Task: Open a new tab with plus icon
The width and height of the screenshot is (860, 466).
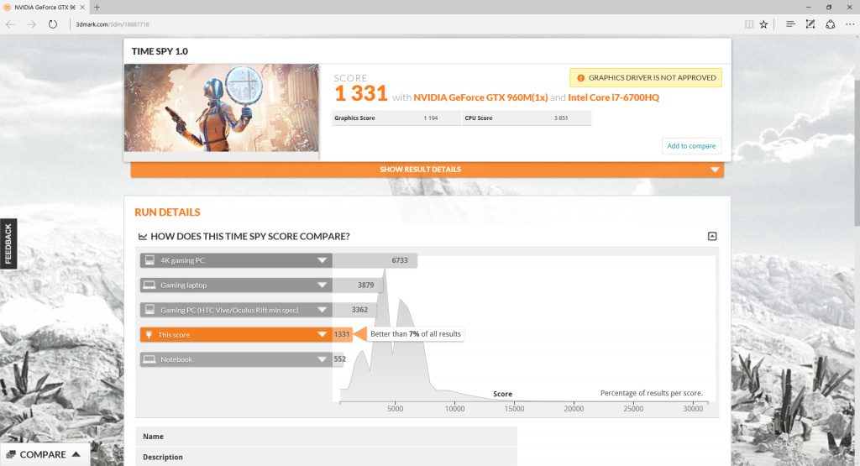Action: tap(97, 7)
